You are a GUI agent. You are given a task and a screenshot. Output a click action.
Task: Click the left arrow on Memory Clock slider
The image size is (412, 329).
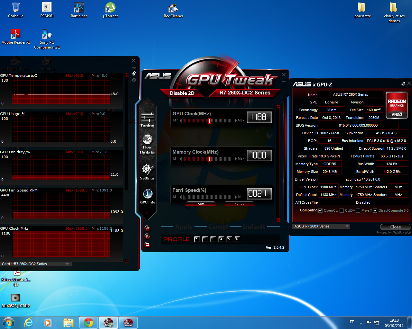pos(181,159)
